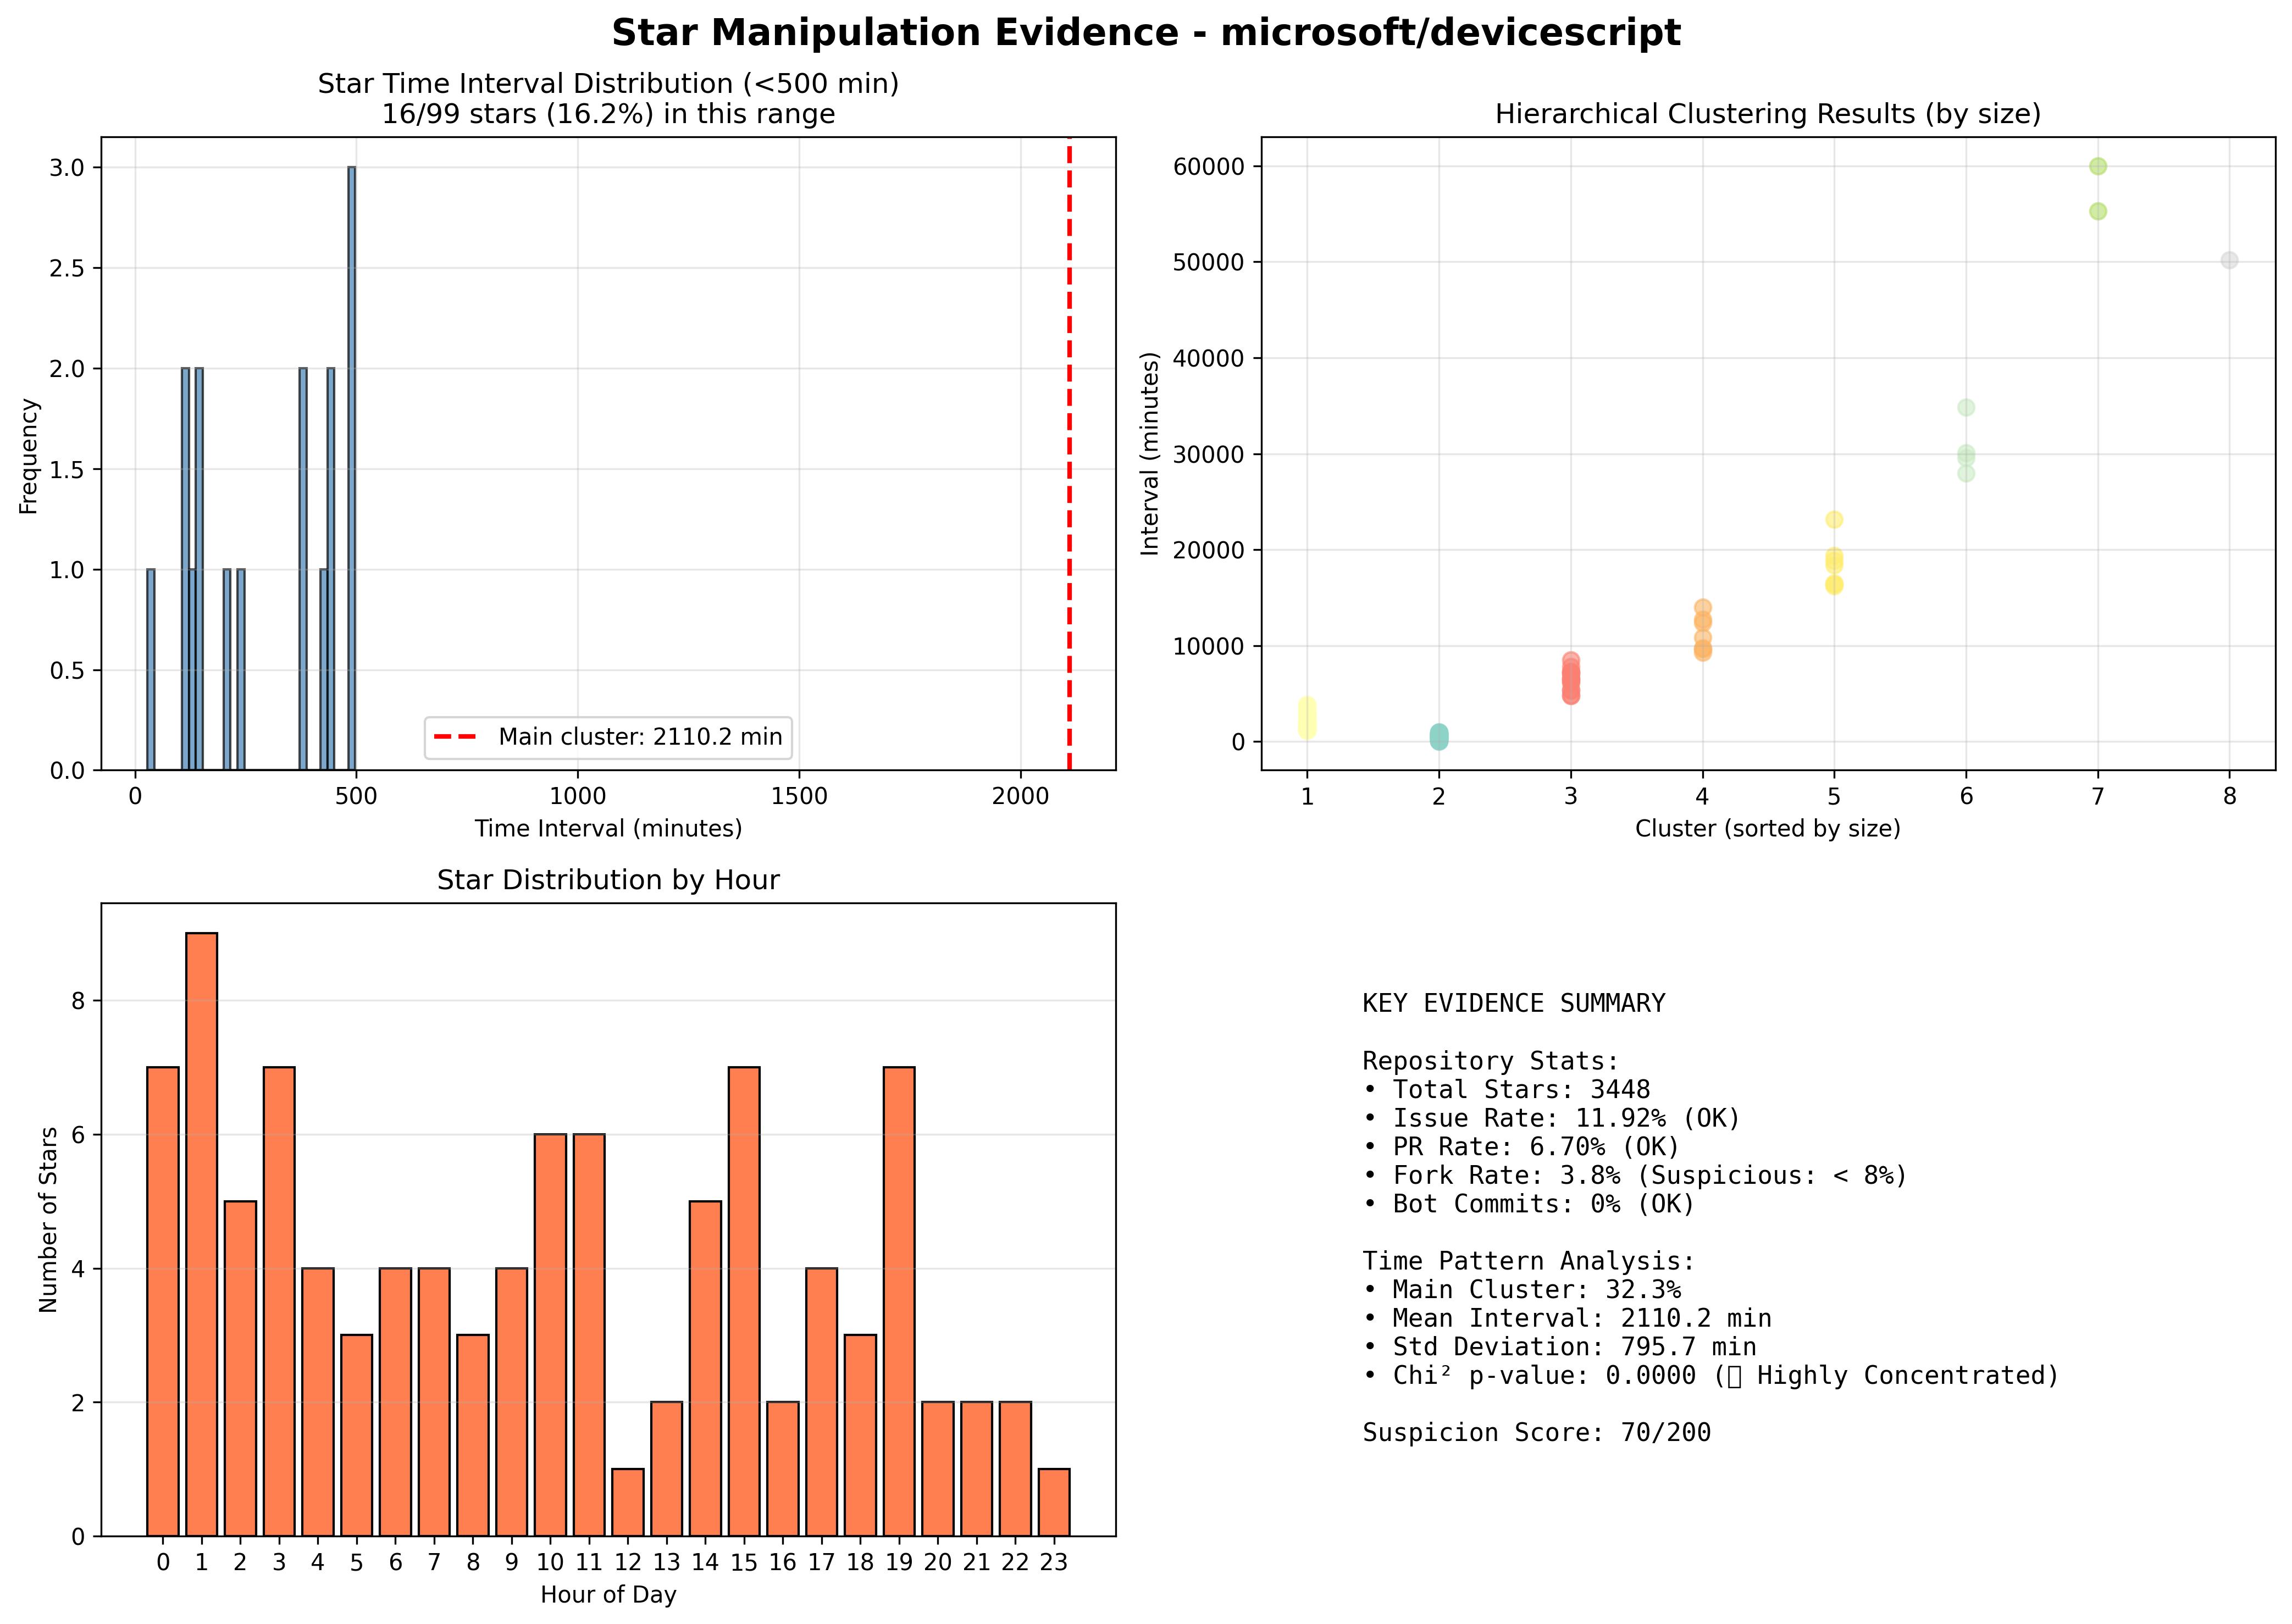Click the 'Star Time Interval Distribution (<500 min)' title
The height and width of the screenshot is (1624, 2292).
pos(608,84)
